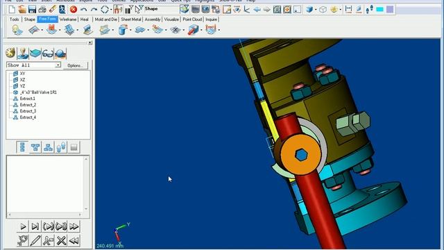
Task: Click the blue left arrow view icon
Action: [x=257, y=10]
